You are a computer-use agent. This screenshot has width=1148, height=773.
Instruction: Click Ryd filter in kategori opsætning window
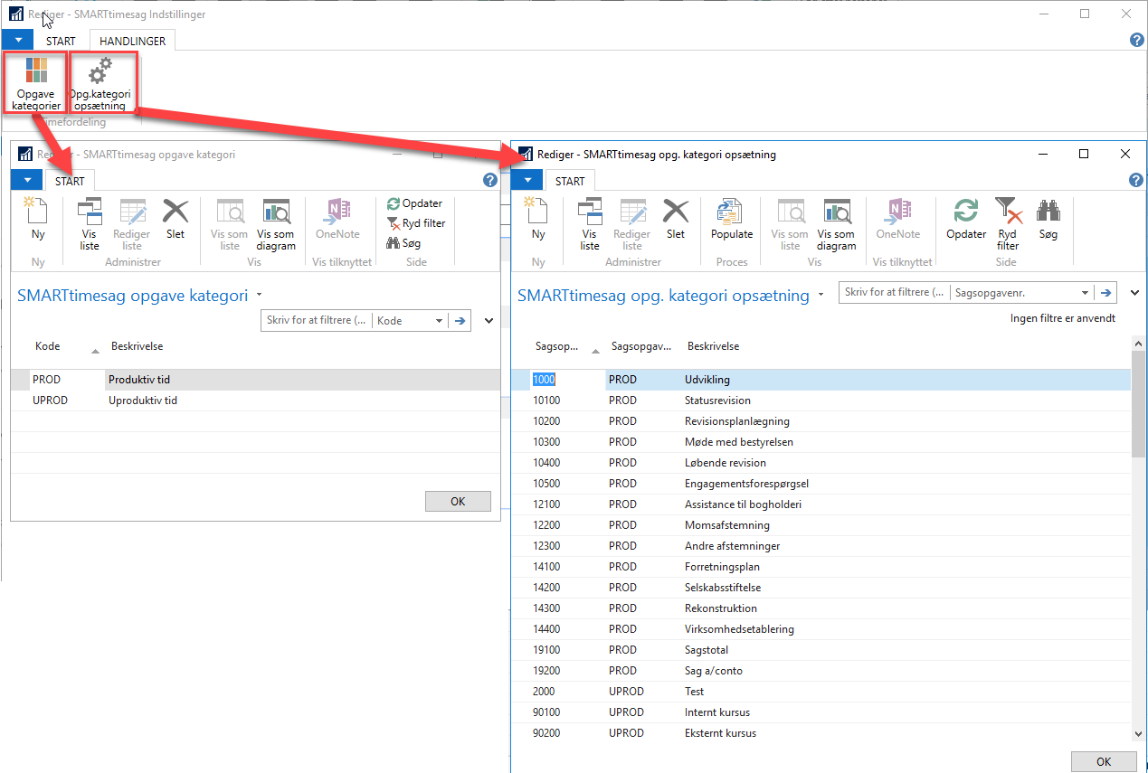(1008, 224)
